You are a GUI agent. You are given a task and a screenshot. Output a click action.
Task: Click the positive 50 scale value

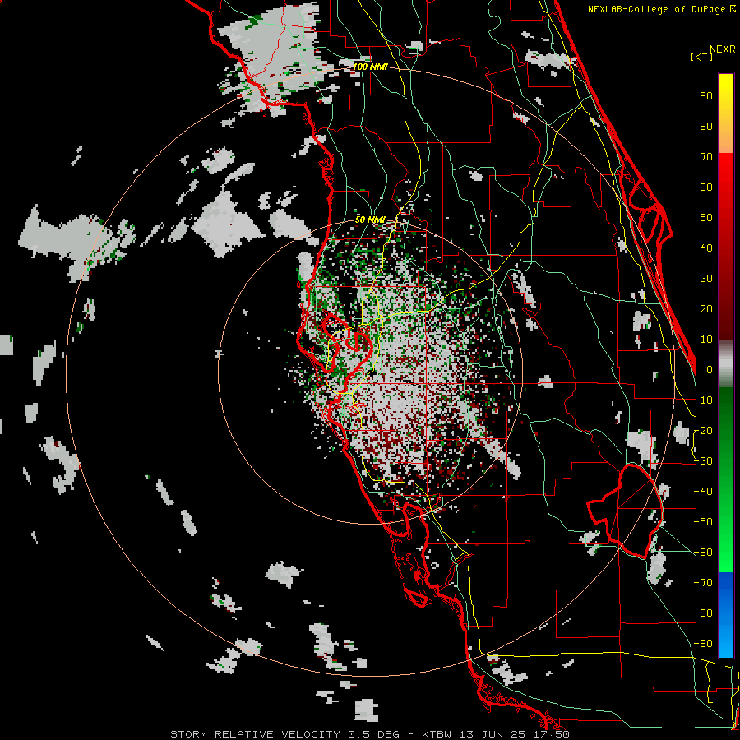coord(706,218)
